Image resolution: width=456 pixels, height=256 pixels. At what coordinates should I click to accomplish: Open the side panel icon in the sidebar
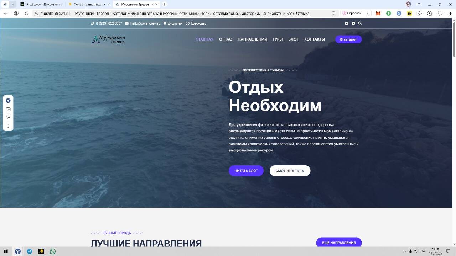[x=8, y=117]
